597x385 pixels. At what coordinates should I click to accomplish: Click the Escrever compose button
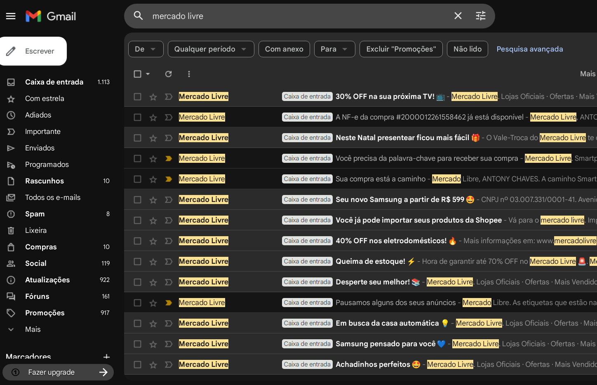(33, 51)
